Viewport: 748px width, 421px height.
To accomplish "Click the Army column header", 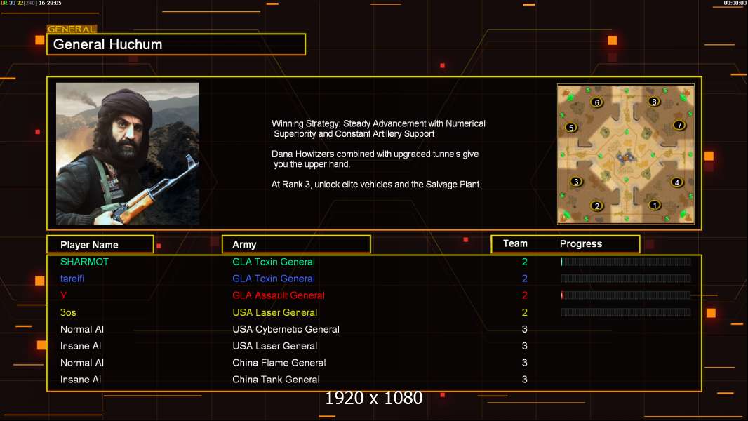I will point(296,245).
